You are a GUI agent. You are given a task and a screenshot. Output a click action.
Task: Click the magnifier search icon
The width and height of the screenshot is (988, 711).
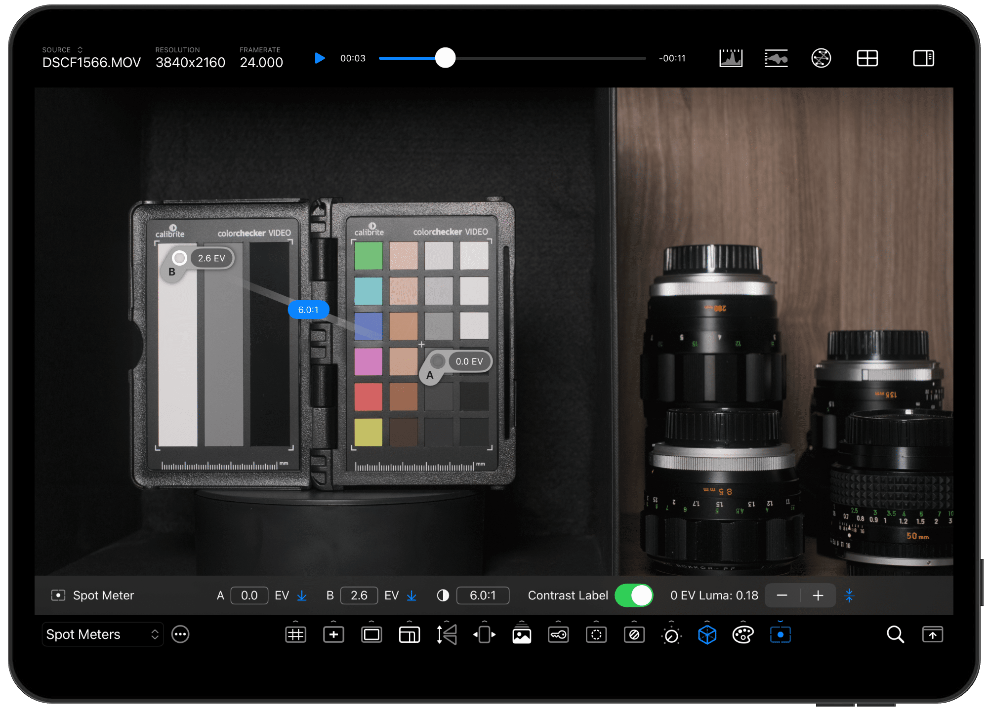point(895,634)
